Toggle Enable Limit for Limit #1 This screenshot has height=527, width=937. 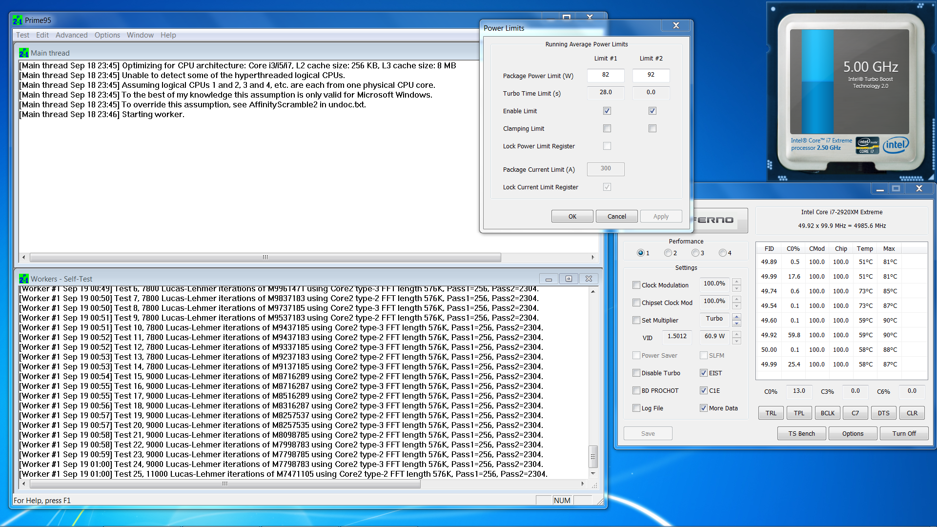pyautogui.click(x=607, y=111)
